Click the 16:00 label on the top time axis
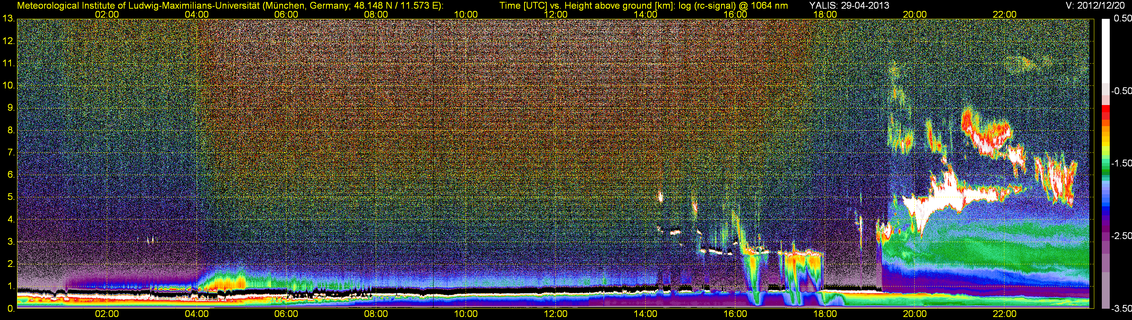Screen dimensions: 1132x320 [735, 14]
